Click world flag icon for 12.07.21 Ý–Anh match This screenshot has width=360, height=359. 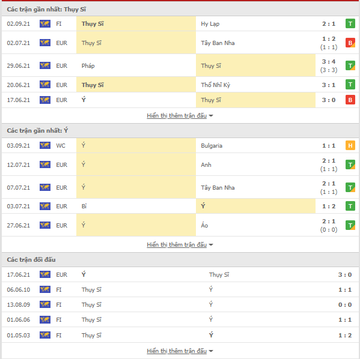coord(44,164)
